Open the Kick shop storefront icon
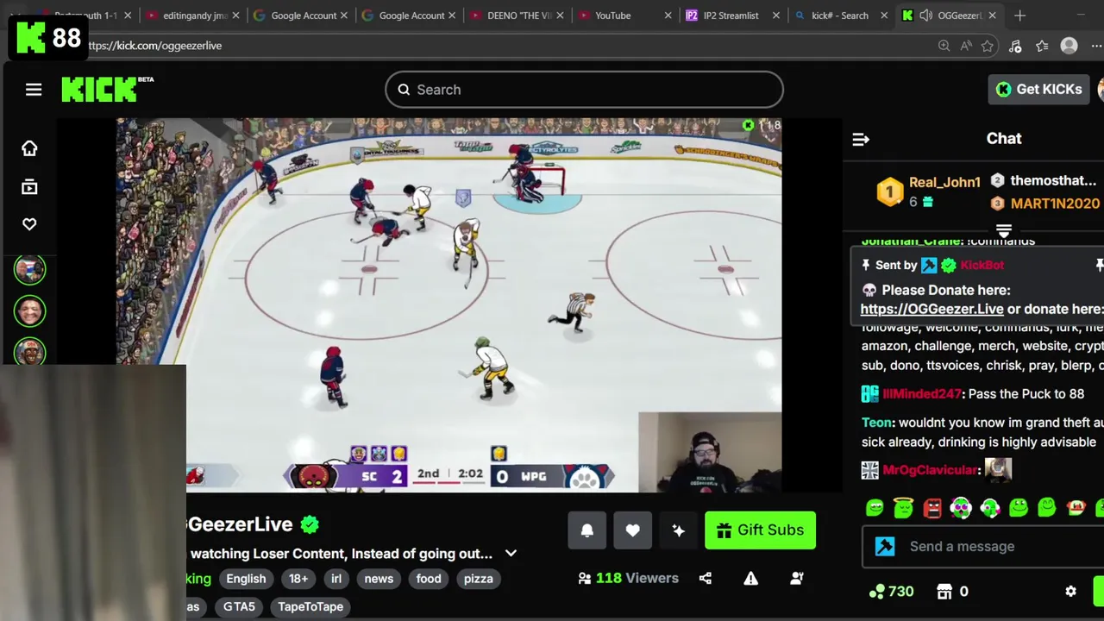The height and width of the screenshot is (621, 1104). click(x=944, y=592)
